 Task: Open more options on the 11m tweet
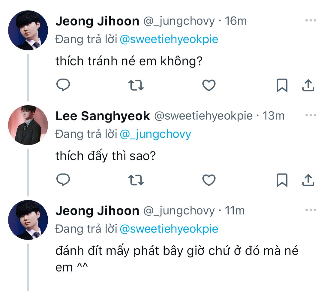[310, 210]
